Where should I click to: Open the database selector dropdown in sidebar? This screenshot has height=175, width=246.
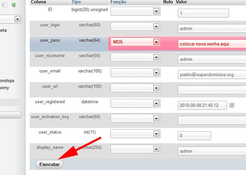pyautogui.click(x=17, y=19)
